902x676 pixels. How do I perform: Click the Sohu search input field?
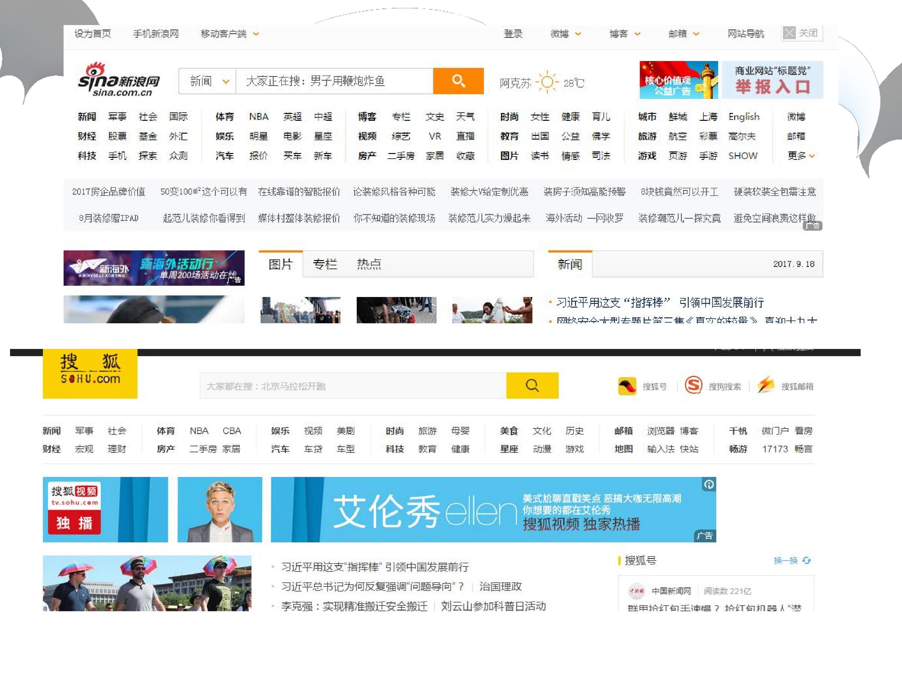pos(353,386)
